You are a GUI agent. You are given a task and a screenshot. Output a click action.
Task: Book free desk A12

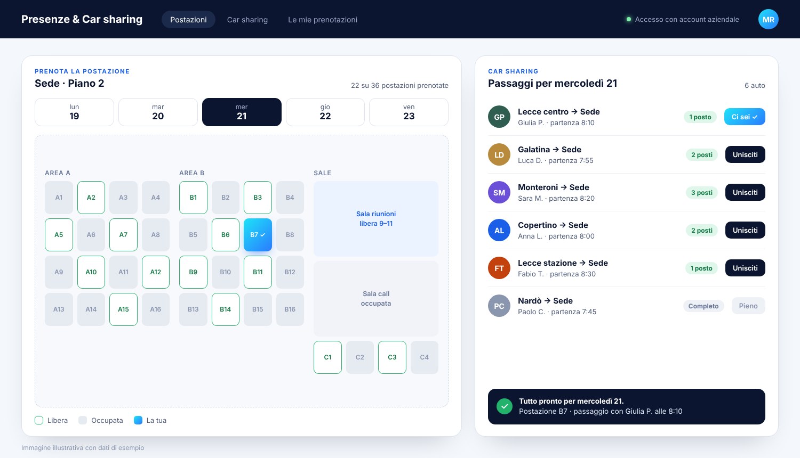pos(156,272)
